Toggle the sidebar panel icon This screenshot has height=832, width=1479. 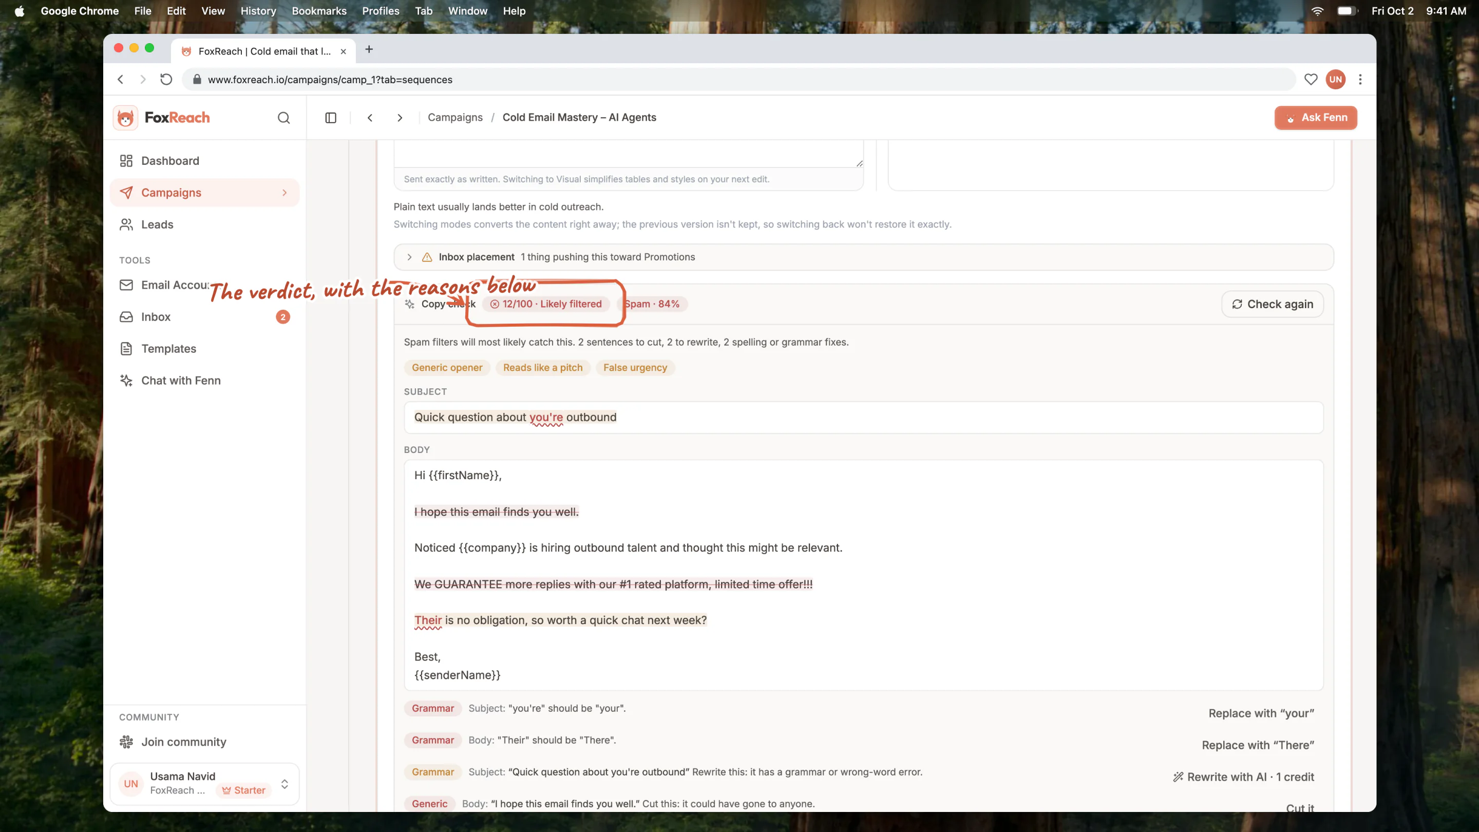331,118
